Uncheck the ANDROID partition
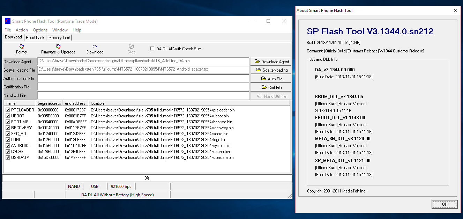Viewport: 463px width, 219px height. 8,145
